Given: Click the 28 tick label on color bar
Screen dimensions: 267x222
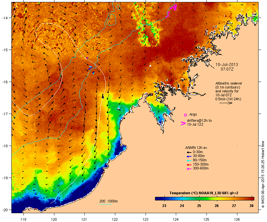Looking at the screenshot, I should tap(251, 206).
